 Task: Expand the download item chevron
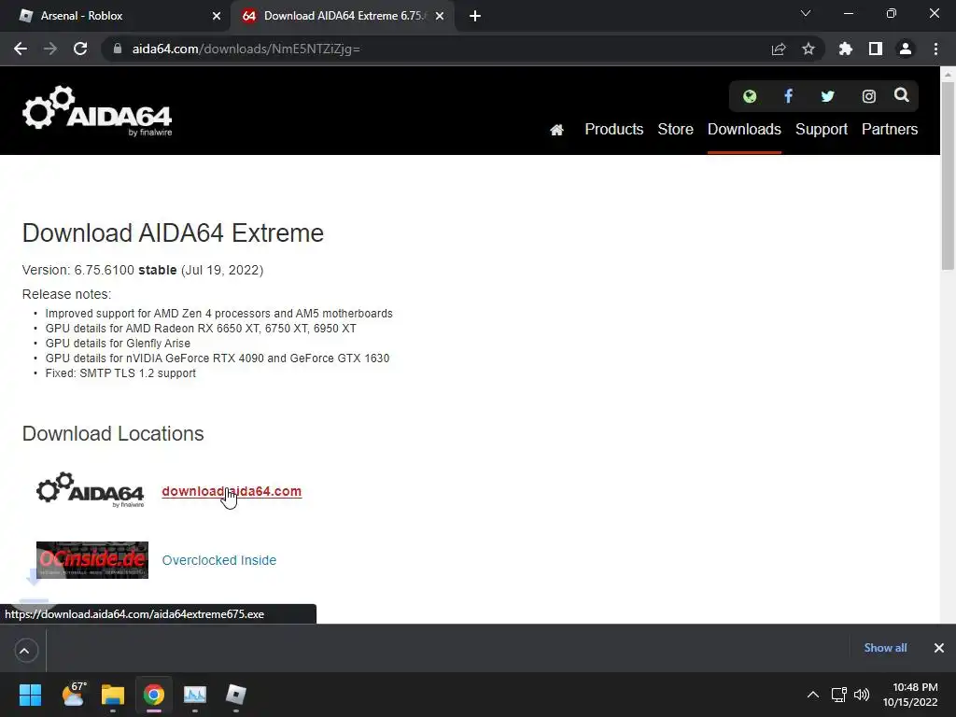tap(24, 651)
